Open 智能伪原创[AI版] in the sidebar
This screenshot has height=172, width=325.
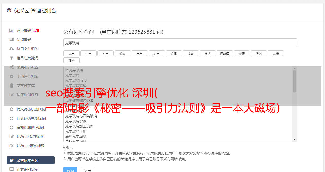tap(30, 127)
